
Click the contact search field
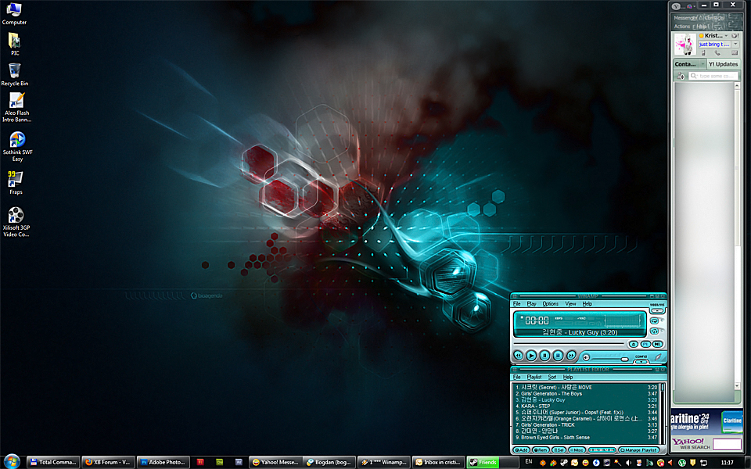[x=713, y=76]
